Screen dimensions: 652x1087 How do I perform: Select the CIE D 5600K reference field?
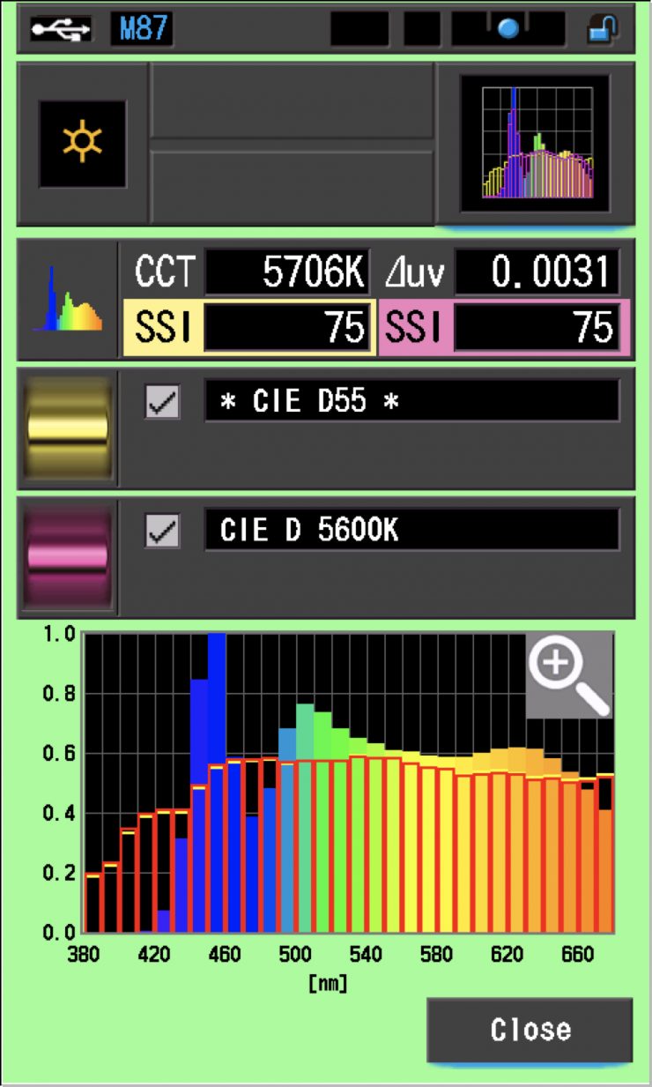tap(411, 531)
